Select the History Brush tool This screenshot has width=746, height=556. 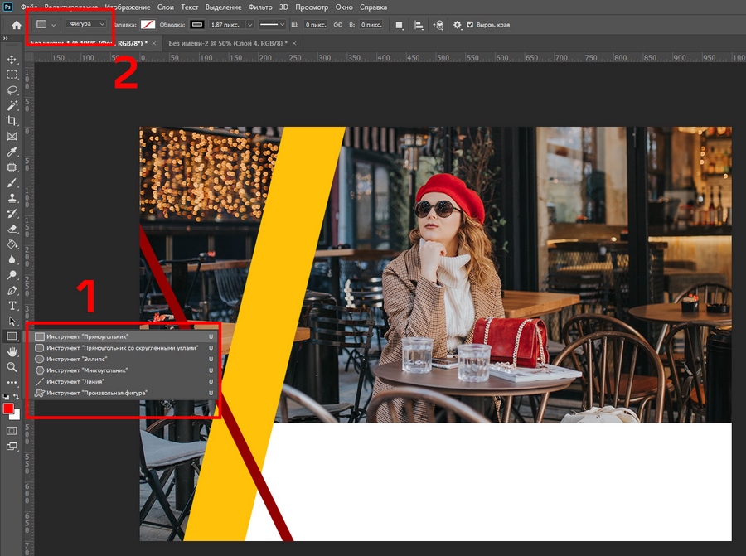click(x=12, y=214)
